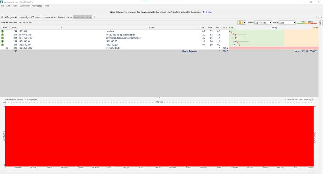The height and width of the screenshot is (174, 323).
Task: Open the Tools menu
Action: [x=15, y=6]
